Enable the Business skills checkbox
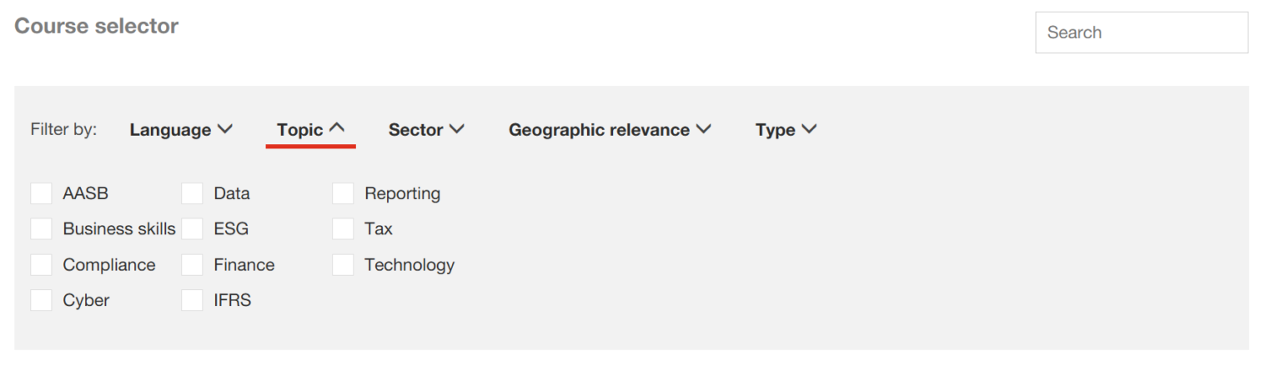The height and width of the screenshot is (376, 1281). pos(41,229)
